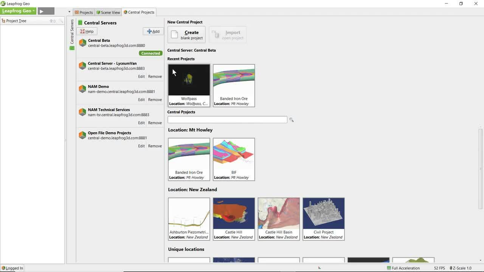
Task: Edit the Central Server - LyceumVan entry
Action: pos(141,76)
